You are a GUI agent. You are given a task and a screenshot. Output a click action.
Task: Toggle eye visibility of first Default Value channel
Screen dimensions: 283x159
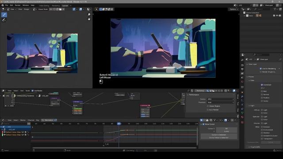(x=4, y=132)
